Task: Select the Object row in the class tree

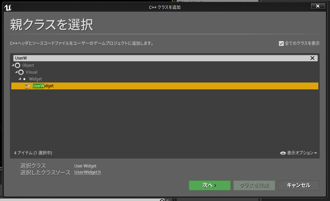Action: (165, 65)
